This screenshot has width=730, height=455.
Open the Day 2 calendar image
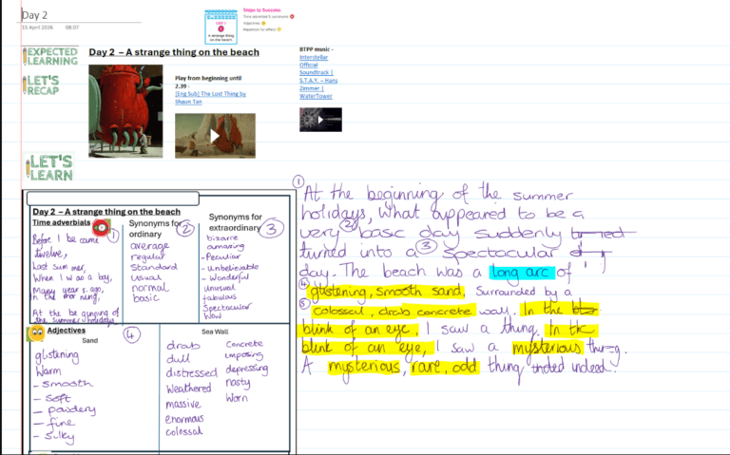pyautogui.click(x=221, y=27)
